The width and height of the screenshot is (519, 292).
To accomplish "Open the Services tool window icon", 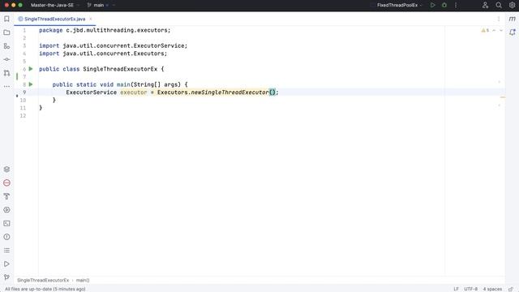I will point(6,210).
